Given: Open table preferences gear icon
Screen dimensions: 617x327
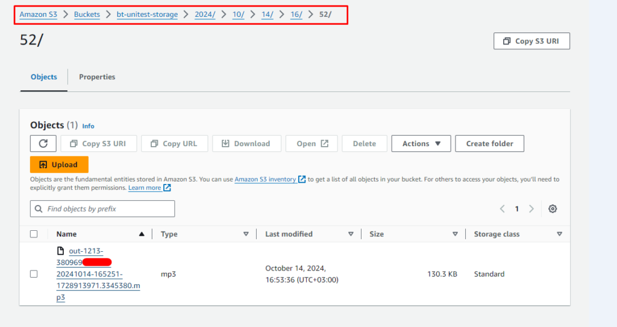Looking at the screenshot, I should pyautogui.click(x=553, y=209).
